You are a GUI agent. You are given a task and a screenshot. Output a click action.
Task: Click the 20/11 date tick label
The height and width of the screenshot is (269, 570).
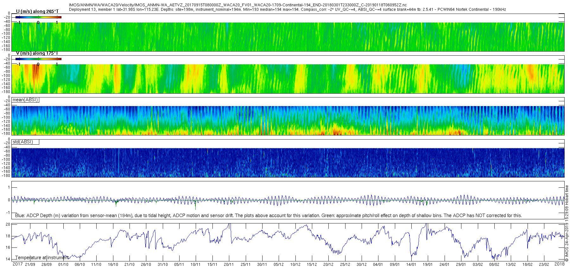229,265
